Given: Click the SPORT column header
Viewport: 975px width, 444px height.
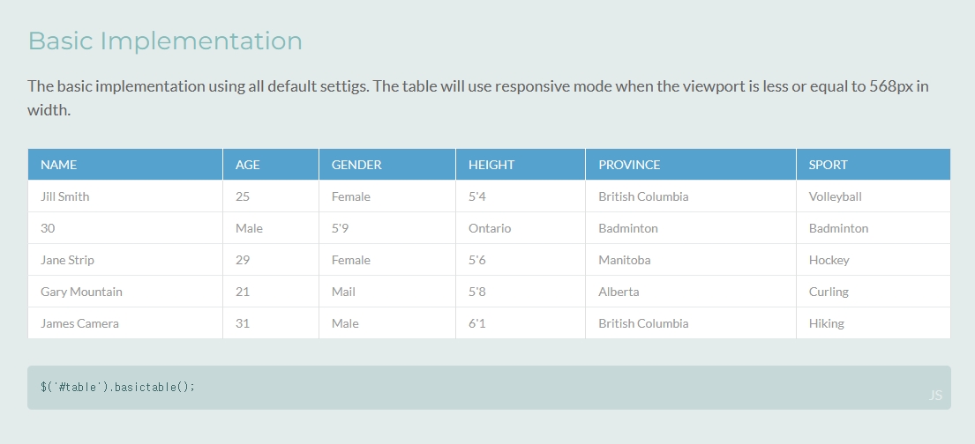Looking at the screenshot, I should pos(874,165).
